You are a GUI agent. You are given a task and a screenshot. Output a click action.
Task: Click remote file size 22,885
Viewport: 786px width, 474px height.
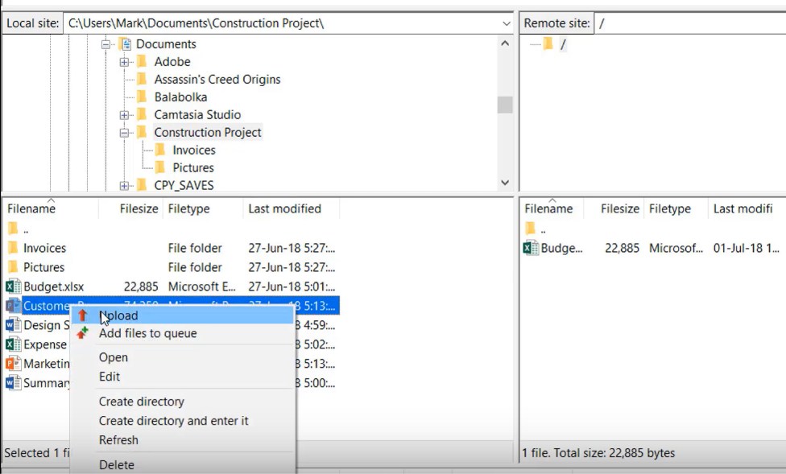(622, 248)
